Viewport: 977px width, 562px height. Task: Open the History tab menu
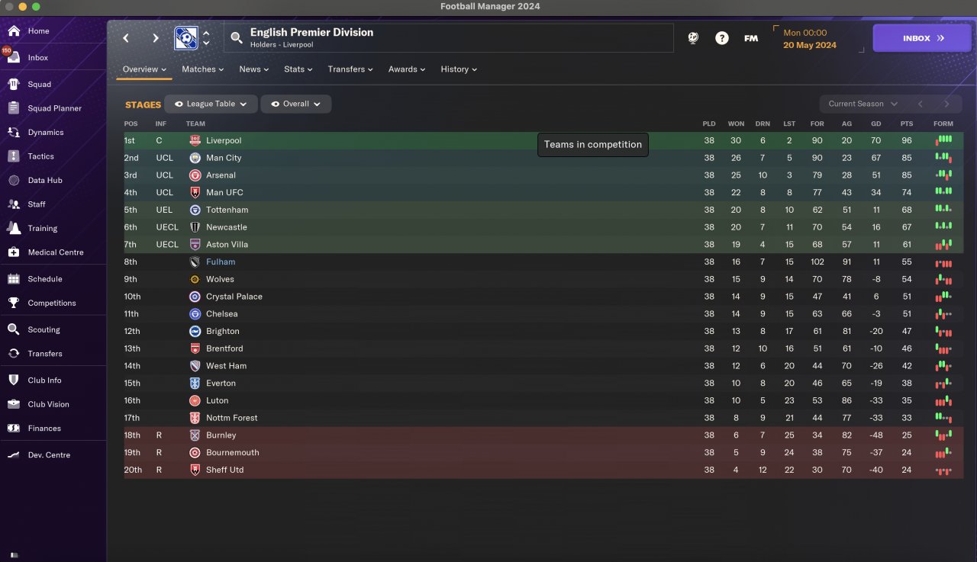pyautogui.click(x=458, y=69)
